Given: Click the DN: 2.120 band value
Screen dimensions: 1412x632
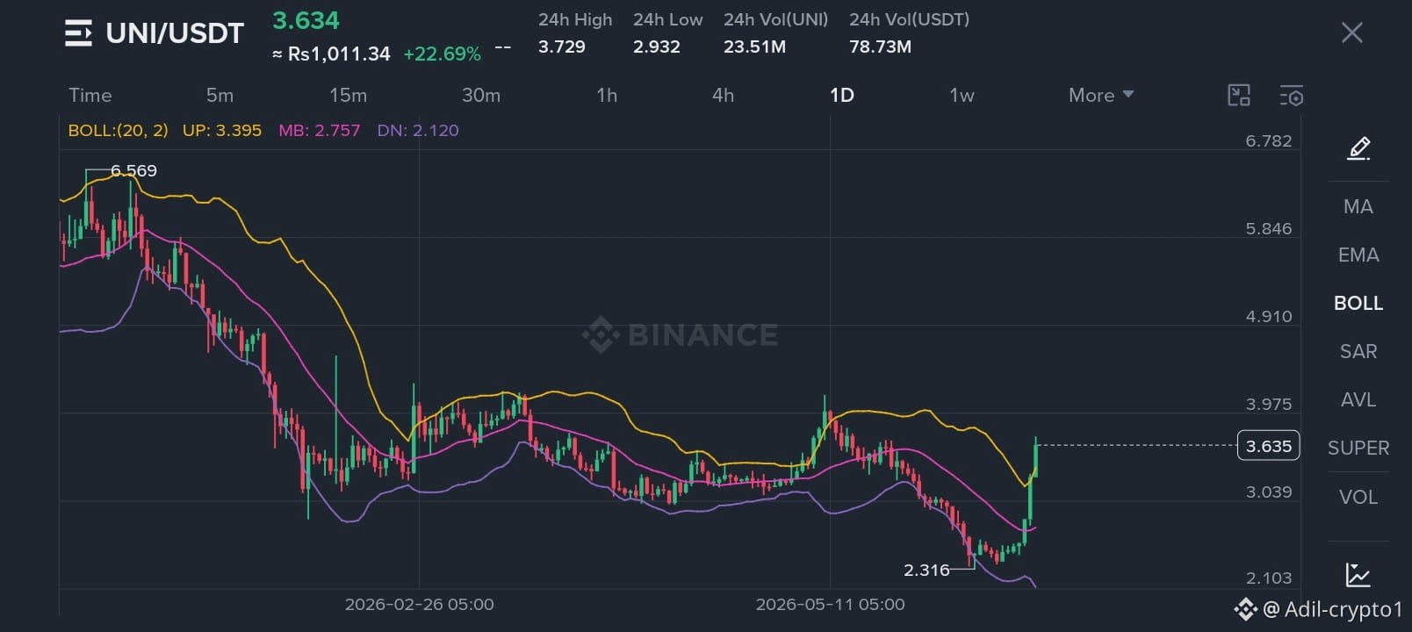Looking at the screenshot, I should tap(418, 130).
